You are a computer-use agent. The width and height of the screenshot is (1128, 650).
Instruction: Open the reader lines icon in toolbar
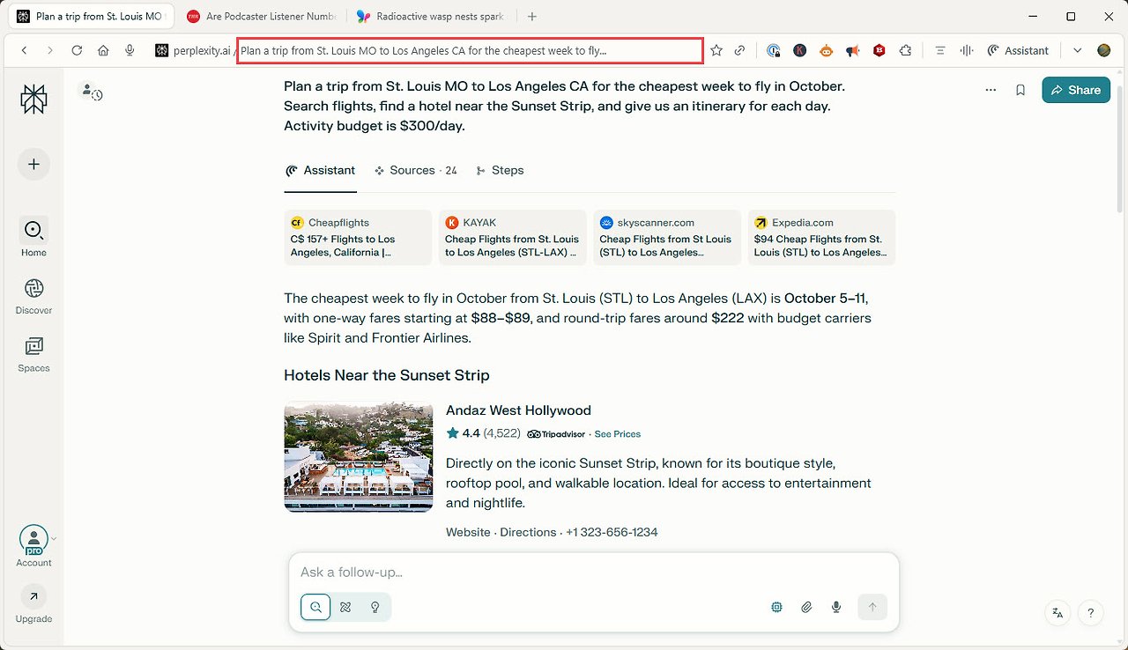[940, 51]
